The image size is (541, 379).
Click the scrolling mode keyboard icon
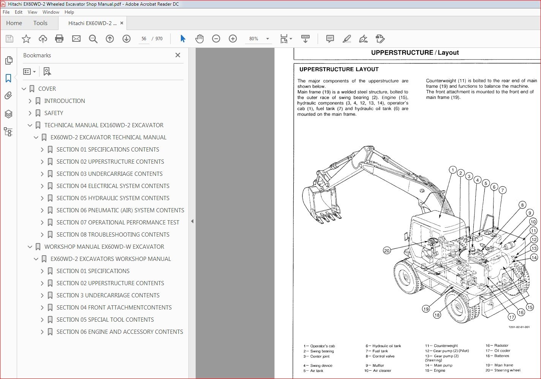tap(305, 39)
